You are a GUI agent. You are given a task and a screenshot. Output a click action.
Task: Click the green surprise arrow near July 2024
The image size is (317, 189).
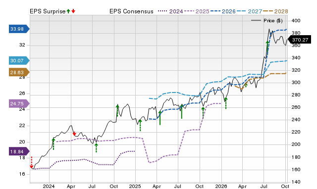(96, 147)
